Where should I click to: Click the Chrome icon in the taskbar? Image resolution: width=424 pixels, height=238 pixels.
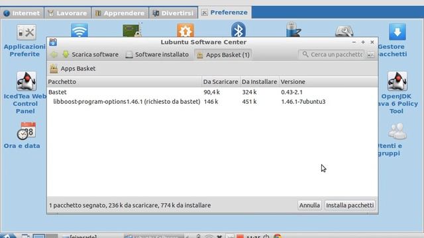tap(278, 236)
